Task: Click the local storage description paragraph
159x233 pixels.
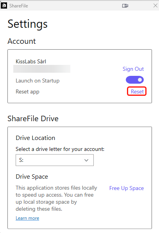Action: coord(56,198)
